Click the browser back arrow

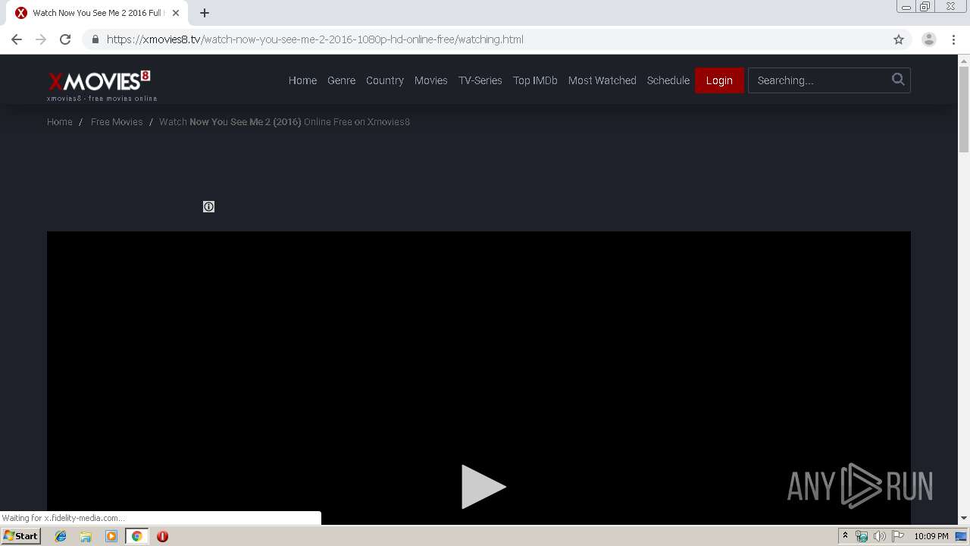[x=17, y=39]
